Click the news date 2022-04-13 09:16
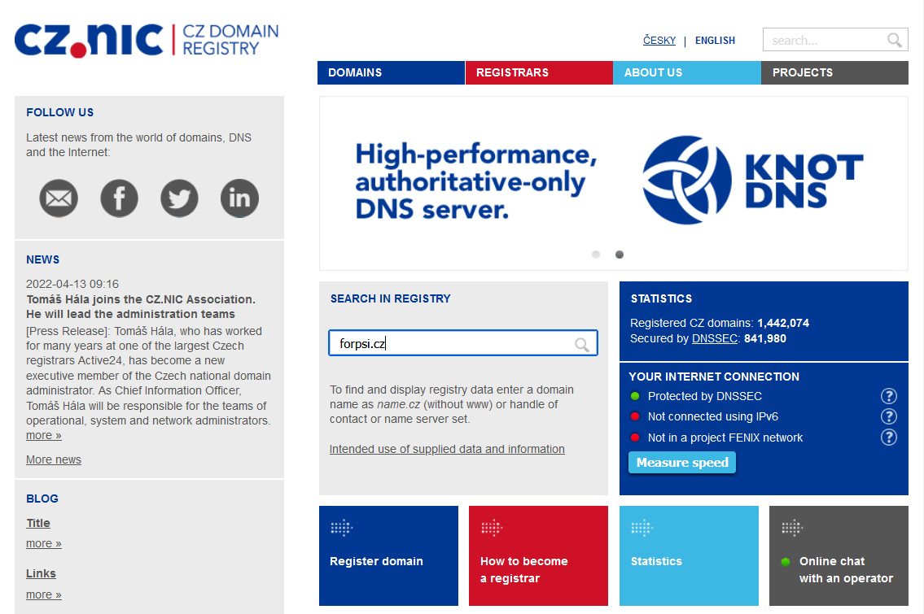924x614 pixels. pyautogui.click(x=72, y=284)
